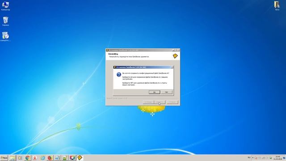Screen dimensions: 286x161
Task: Click the Да (Yes) button in the Sandboxie dialog
Action: (x=154, y=92)
